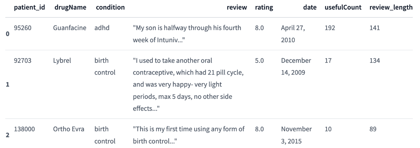The height and width of the screenshot is (148, 420).
Task: Click the condition column header
Action: (110, 7)
